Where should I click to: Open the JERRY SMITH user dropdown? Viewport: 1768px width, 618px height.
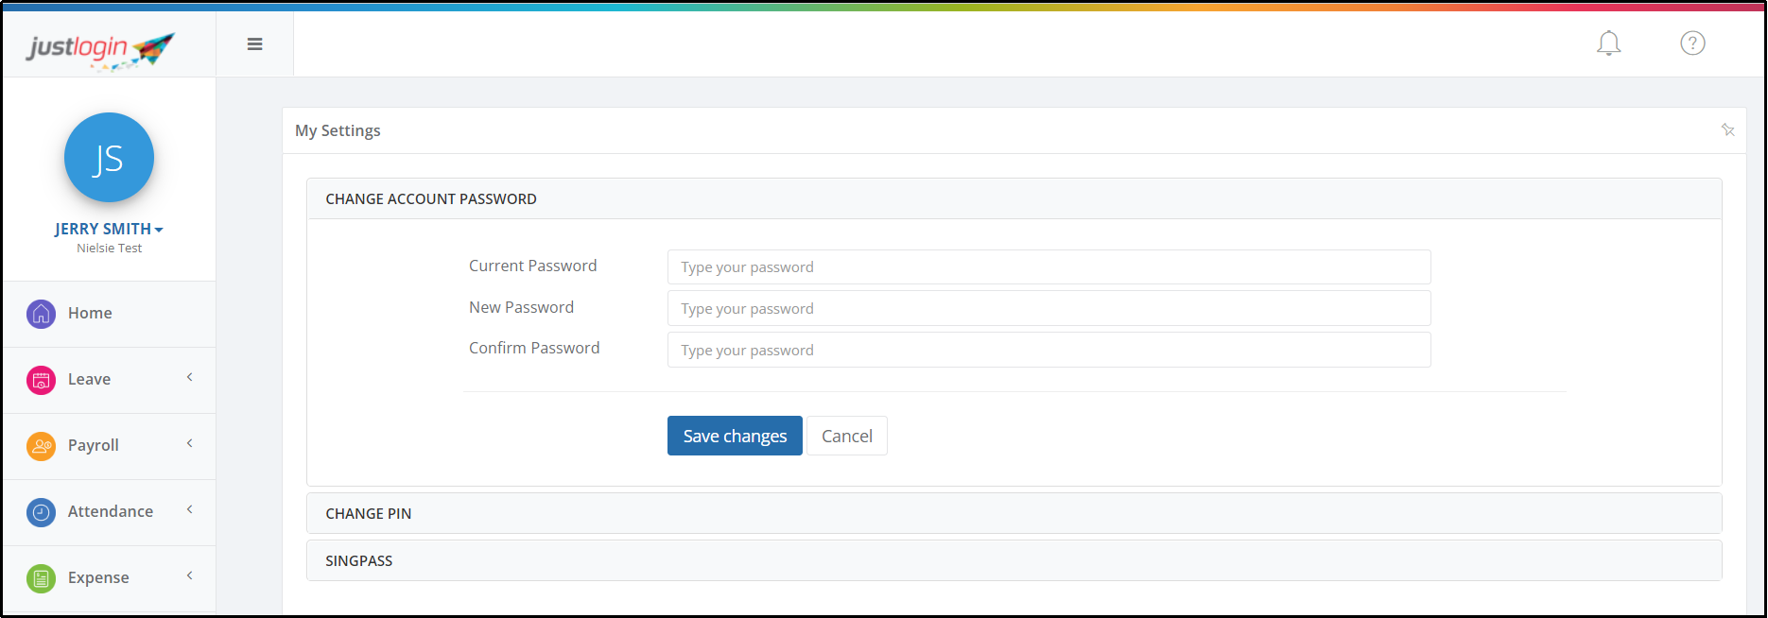tap(109, 229)
